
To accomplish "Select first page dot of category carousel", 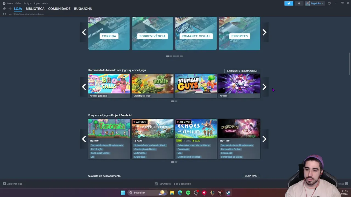I will [x=167, y=56].
